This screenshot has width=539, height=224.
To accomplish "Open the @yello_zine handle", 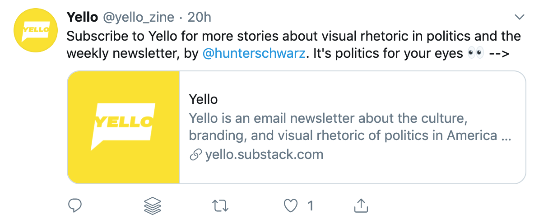I will point(139,17).
